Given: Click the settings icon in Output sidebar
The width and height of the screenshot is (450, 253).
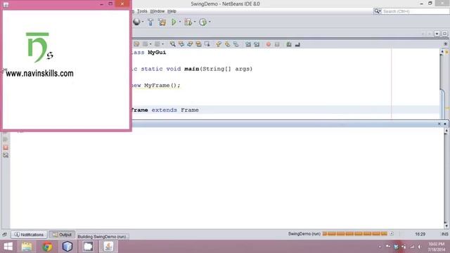Looking at the screenshot, I should [6, 155].
